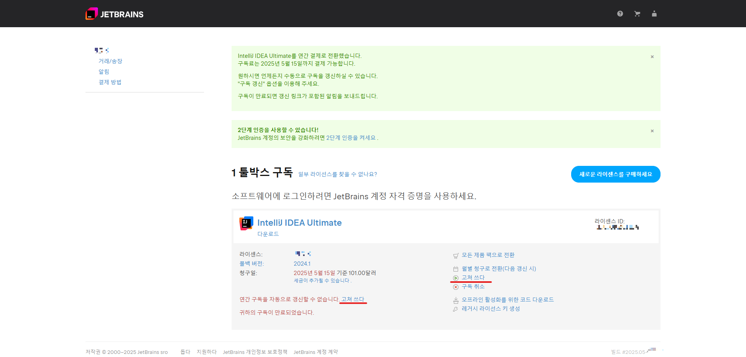Open the user account profile icon
This screenshot has height=357, width=746.
[x=654, y=14]
